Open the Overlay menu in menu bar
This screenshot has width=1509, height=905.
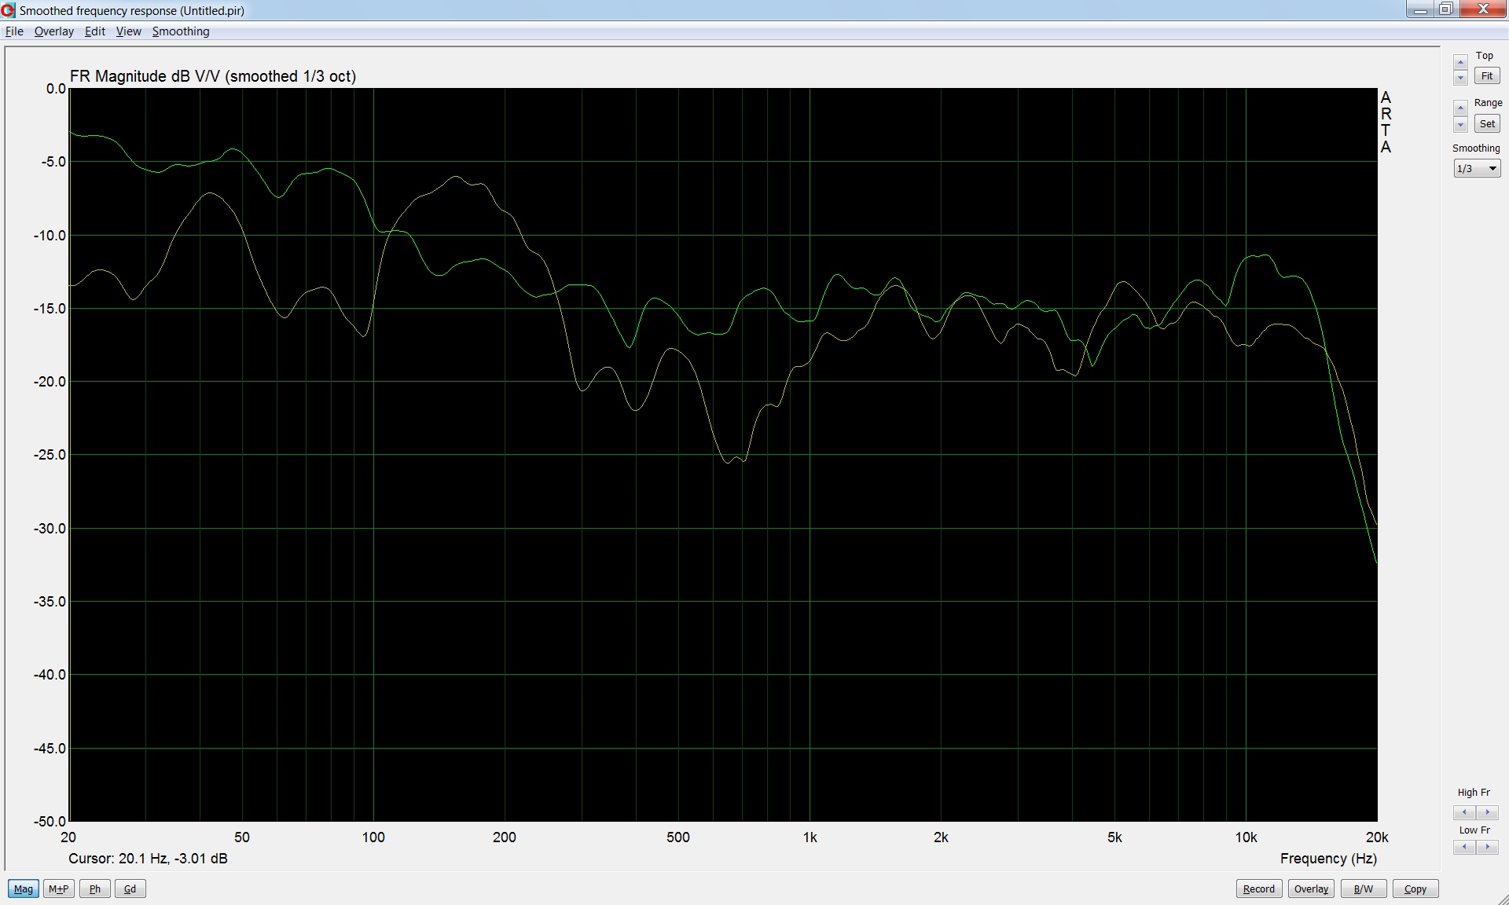click(x=53, y=31)
